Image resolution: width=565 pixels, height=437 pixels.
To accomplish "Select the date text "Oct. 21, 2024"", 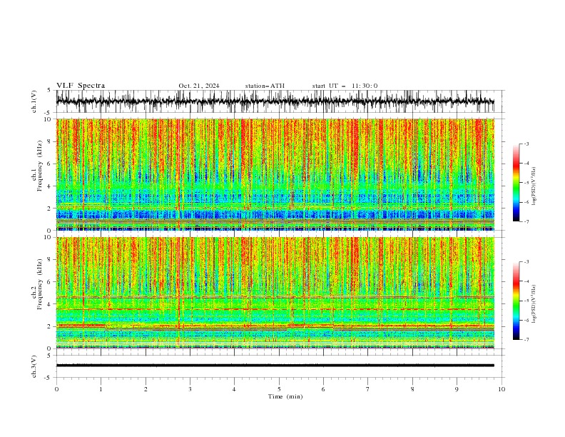I will pos(199,86).
